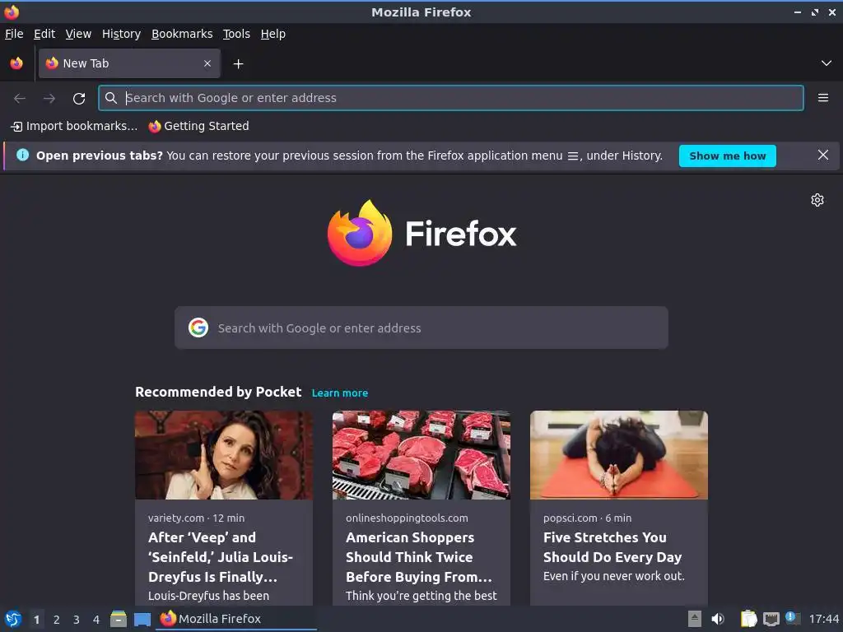Open the taskbar start menu icon

[13, 619]
